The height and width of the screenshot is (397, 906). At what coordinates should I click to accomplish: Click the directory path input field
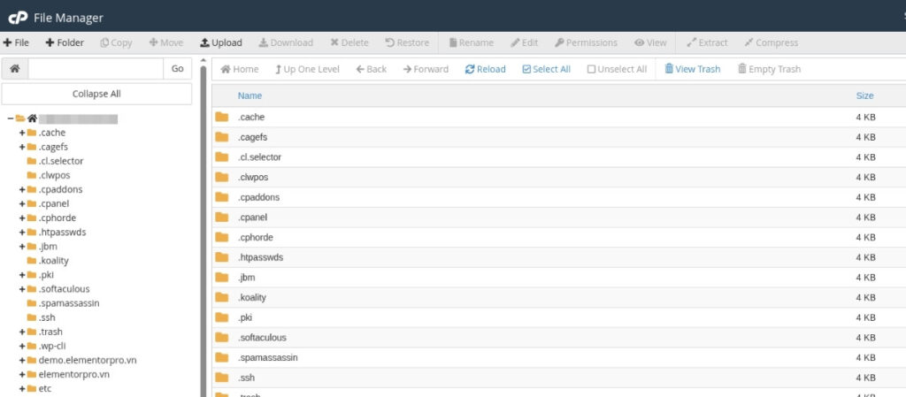(x=96, y=69)
